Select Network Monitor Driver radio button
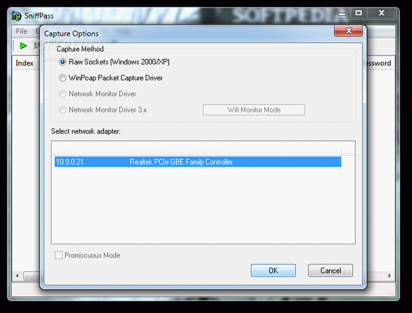The height and width of the screenshot is (313, 412). point(62,94)
